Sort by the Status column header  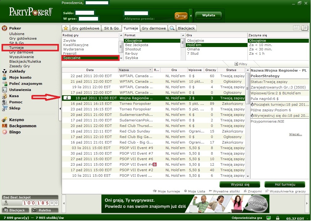(231, 70)
